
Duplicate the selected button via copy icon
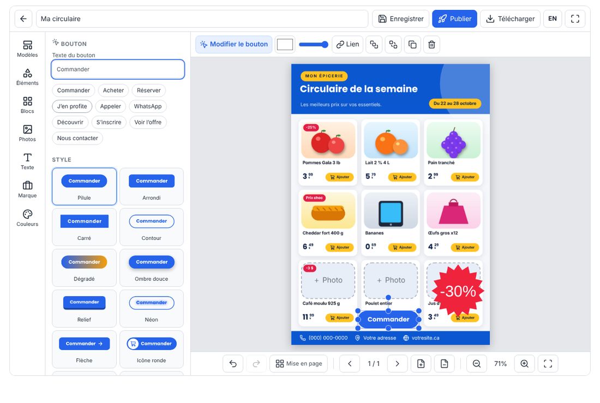[412, 44]
